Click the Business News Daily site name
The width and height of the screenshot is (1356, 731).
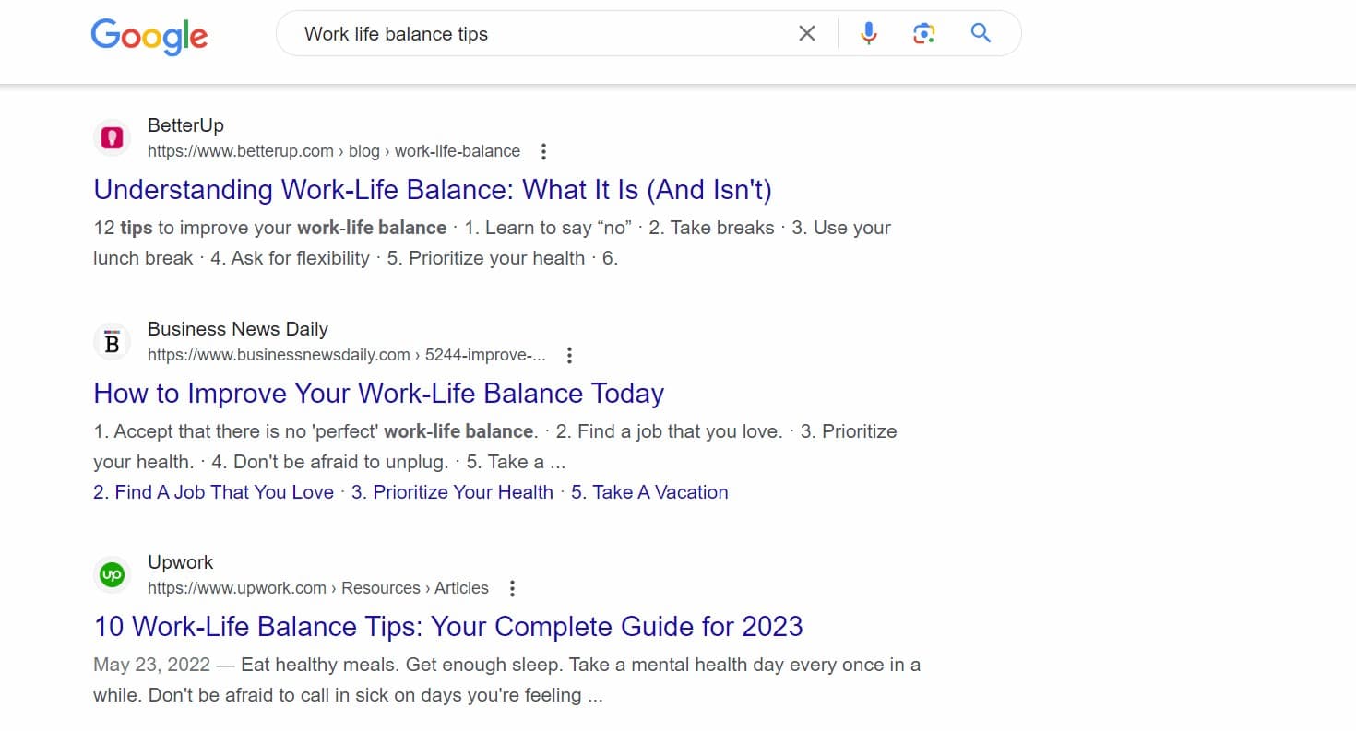238,329
